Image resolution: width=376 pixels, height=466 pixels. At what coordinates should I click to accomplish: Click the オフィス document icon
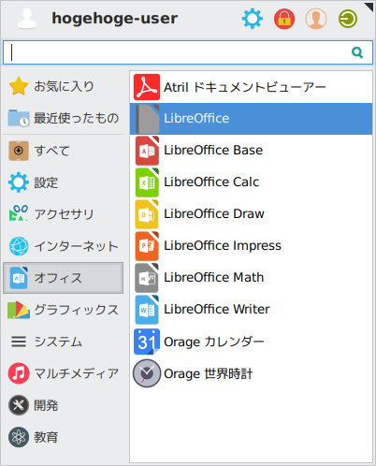[x=19, y=278]
